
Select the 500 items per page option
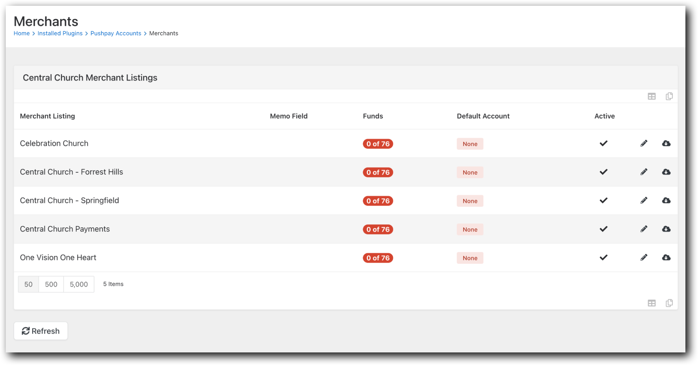51,284
